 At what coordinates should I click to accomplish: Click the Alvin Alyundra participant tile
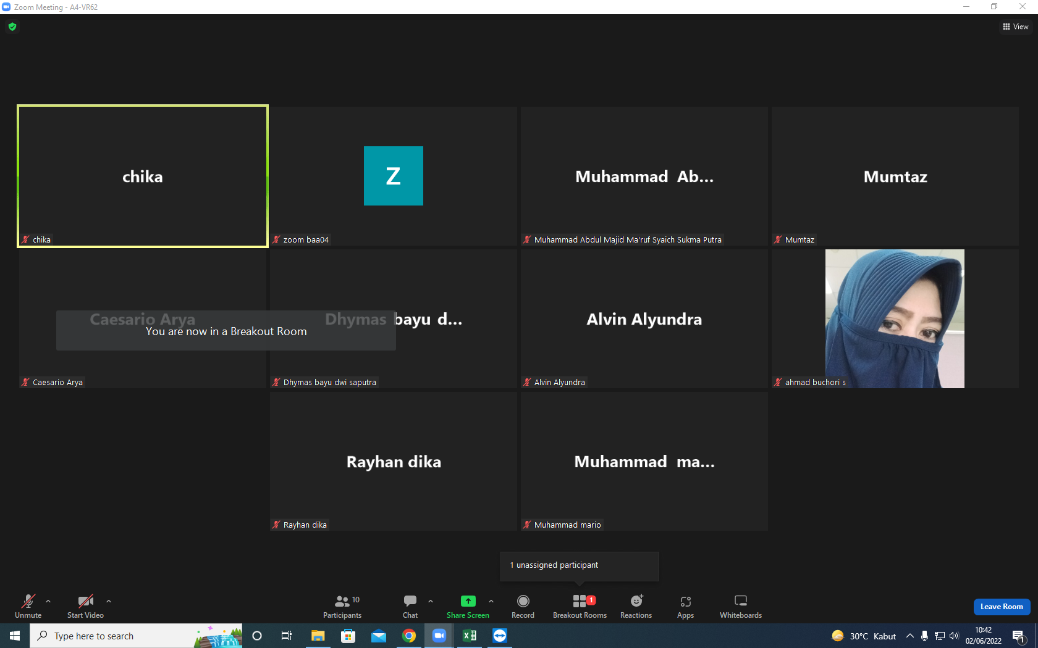(644, 318)
